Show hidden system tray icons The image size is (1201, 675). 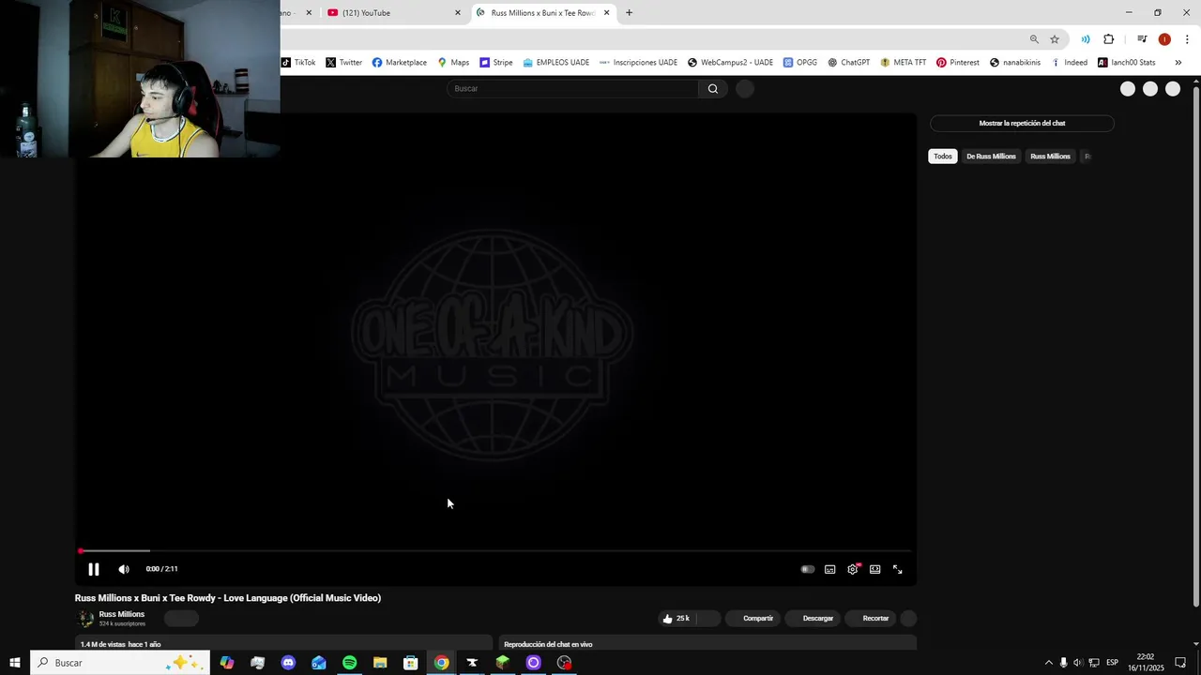click(x=1048, y=663)
